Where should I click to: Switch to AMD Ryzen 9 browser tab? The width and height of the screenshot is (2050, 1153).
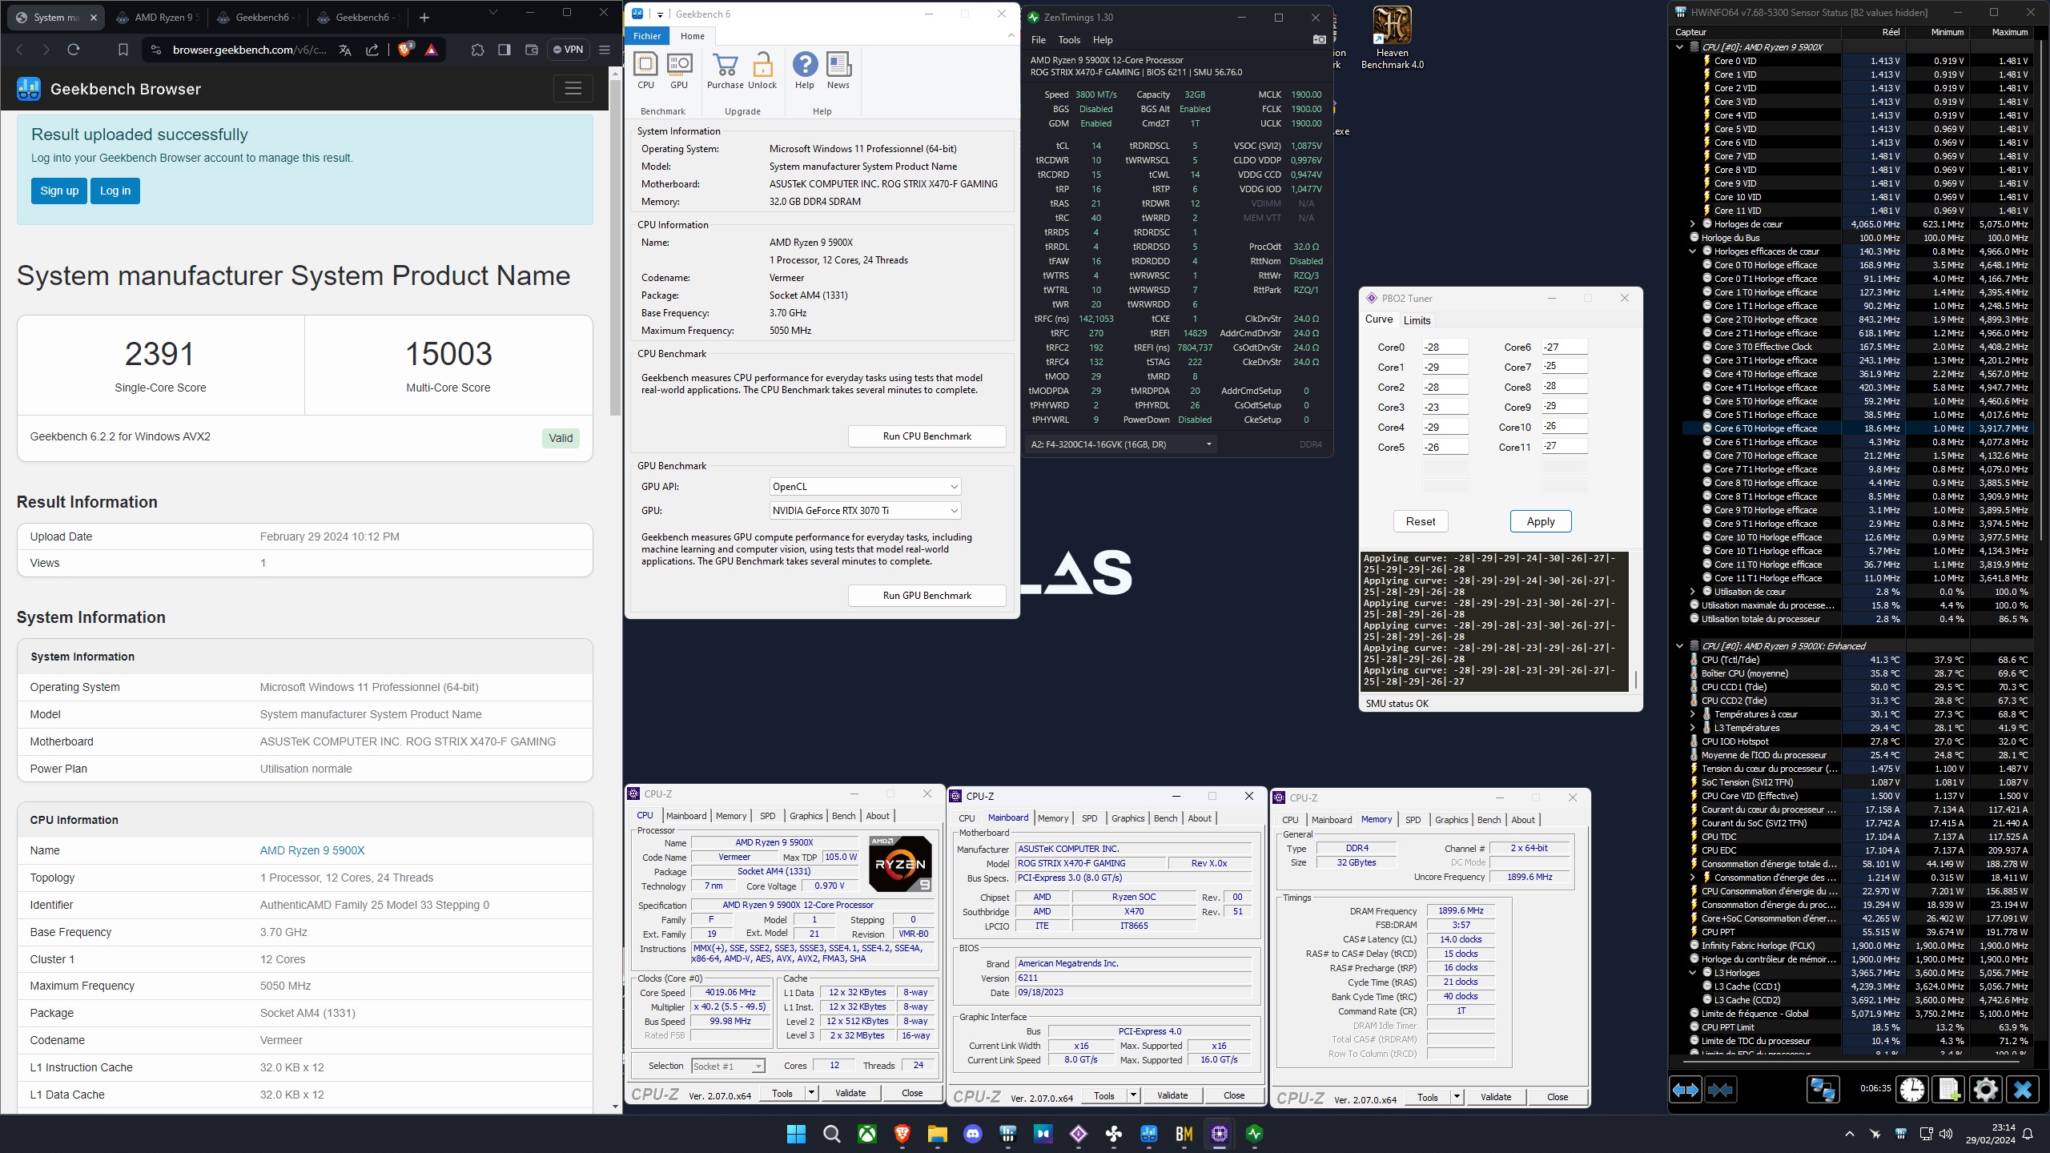157,17
